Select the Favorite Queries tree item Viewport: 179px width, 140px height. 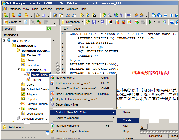tap(37, 104)
